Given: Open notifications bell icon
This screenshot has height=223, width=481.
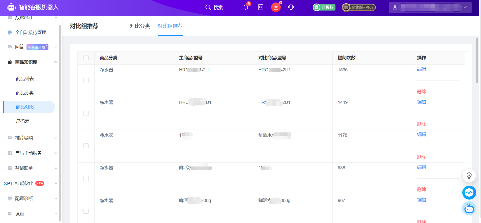Looking at the screenshot, I should [246, 7].
